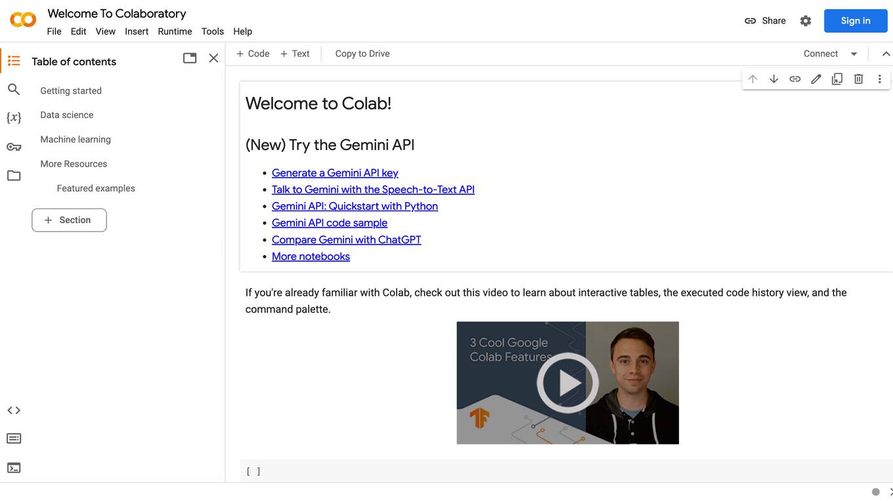Connect to a runtime

pyautogui.click(x=821, y=54)
